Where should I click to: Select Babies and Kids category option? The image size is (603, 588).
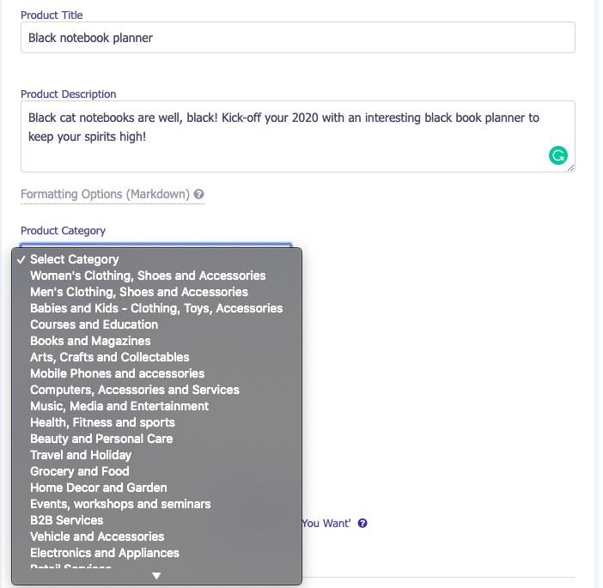pyautogui.click(x=156, y=308)
